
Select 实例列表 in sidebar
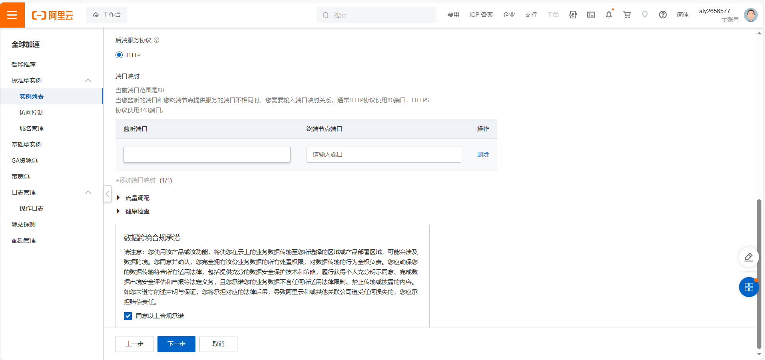32,96
